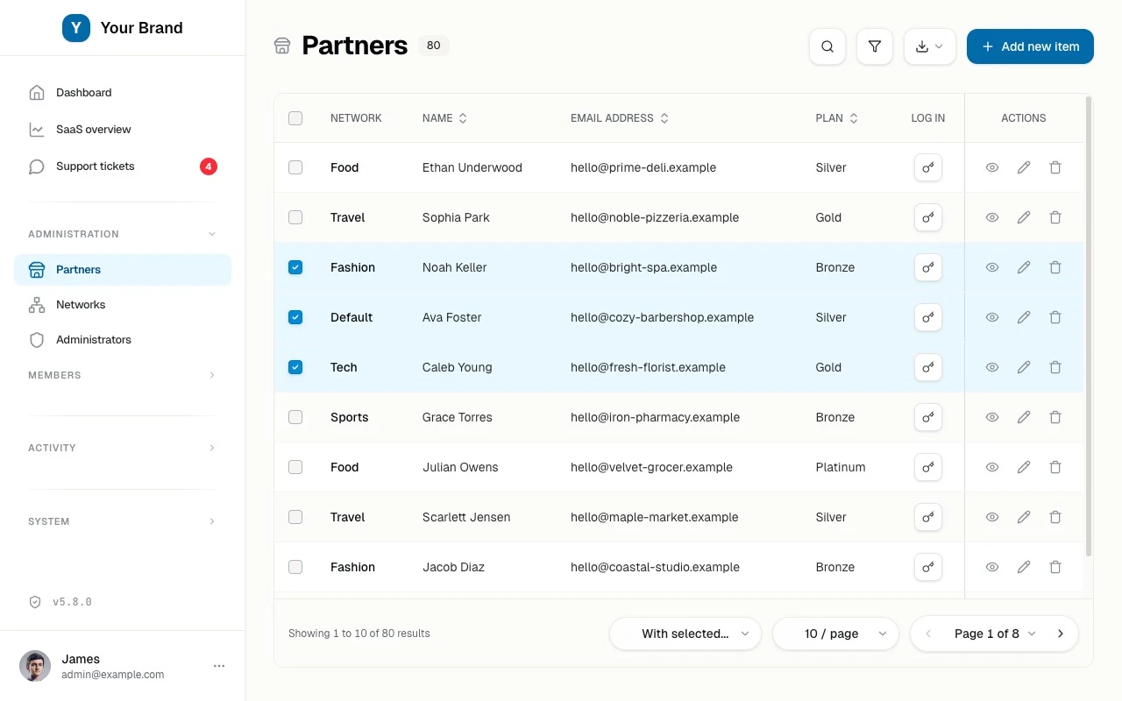Click the table vertical scrollbar
1122x701 pixels.
click(1089, 326)
